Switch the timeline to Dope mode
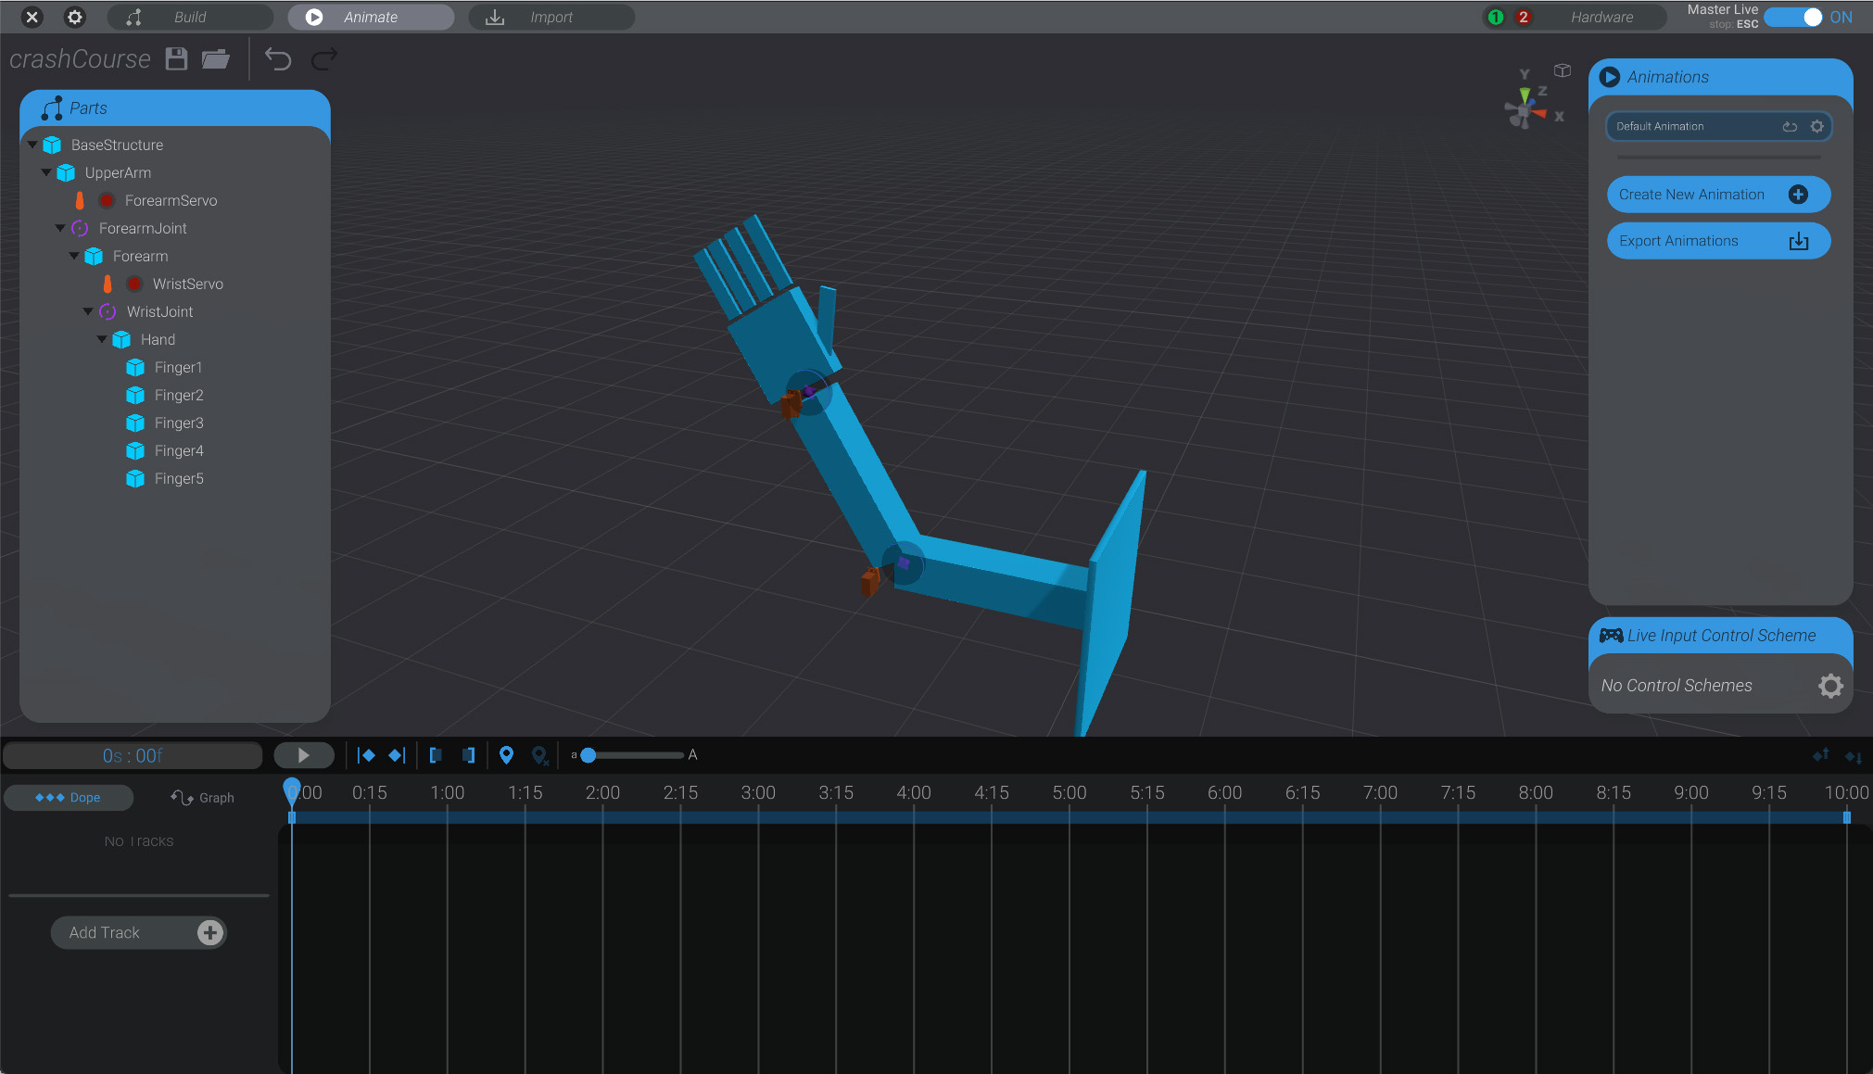 (69, 797)
